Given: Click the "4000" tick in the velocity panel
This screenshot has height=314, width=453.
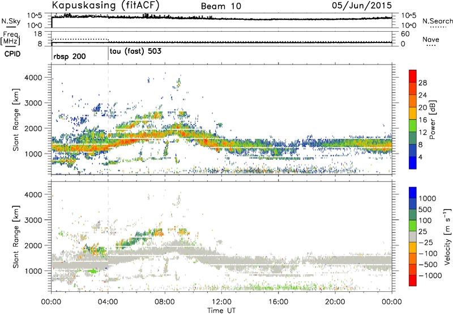Looking at the screenshot, I should [x=33, y=194].
